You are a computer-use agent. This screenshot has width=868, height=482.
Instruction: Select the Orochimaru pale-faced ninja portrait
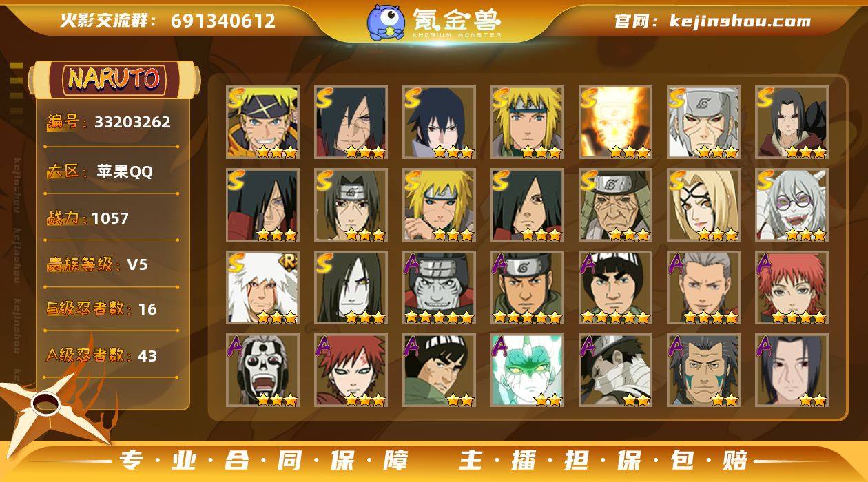(351, 288)
